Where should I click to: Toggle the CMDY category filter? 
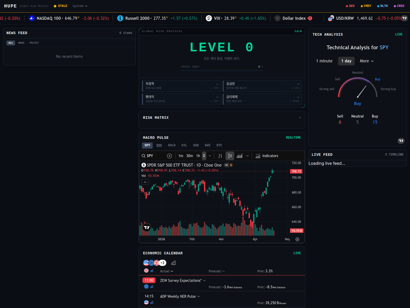pyautogui.click(x=366, y=6)
